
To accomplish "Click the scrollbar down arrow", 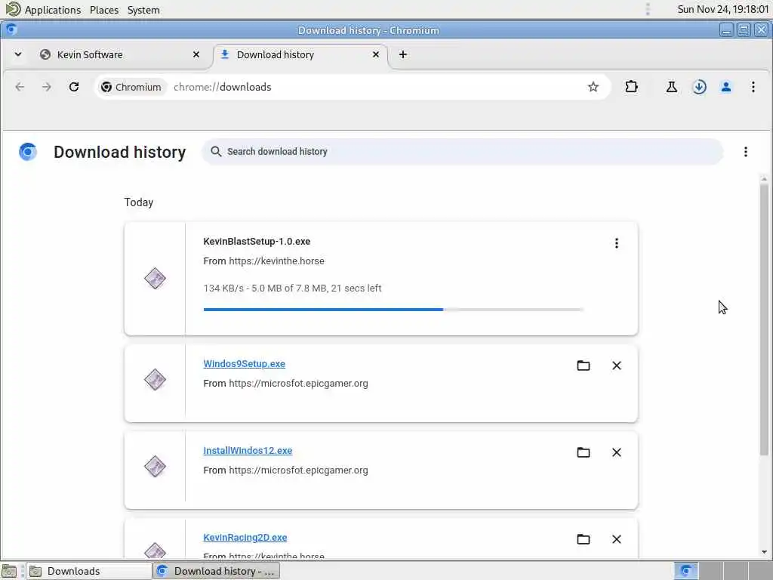I will [764, 552].
